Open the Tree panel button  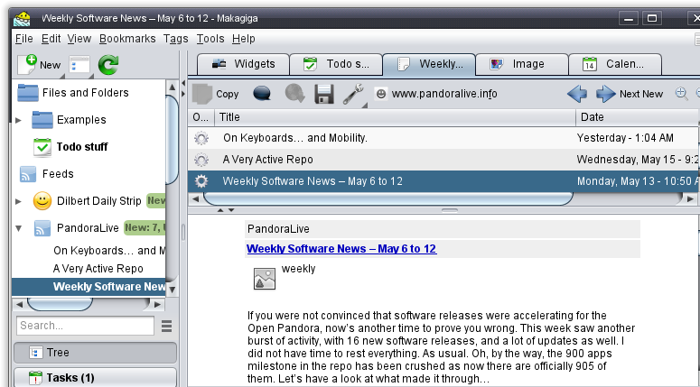(x=95, y=353)
